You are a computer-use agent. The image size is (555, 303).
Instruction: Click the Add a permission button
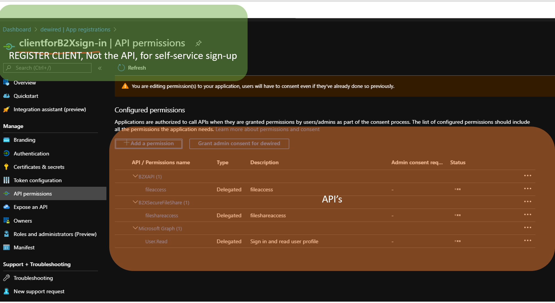coord(149,144)
